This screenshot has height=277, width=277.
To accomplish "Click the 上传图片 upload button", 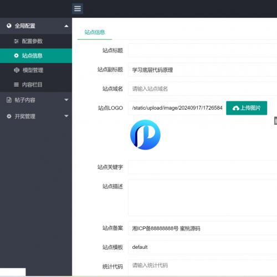I will (247, 108).
